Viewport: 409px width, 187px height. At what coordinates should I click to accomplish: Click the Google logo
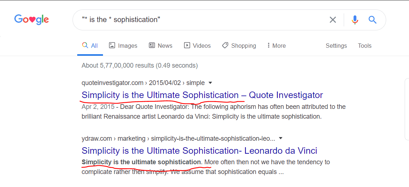click(x=32, y=19)
